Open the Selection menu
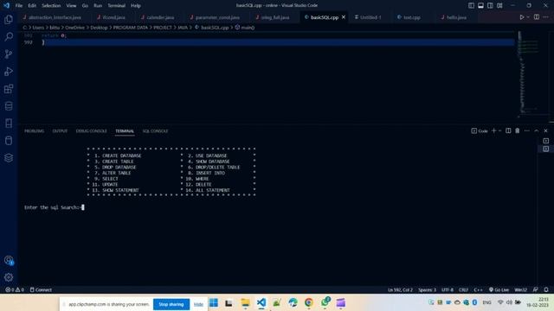554x311 pixels. tap(51, 5)
